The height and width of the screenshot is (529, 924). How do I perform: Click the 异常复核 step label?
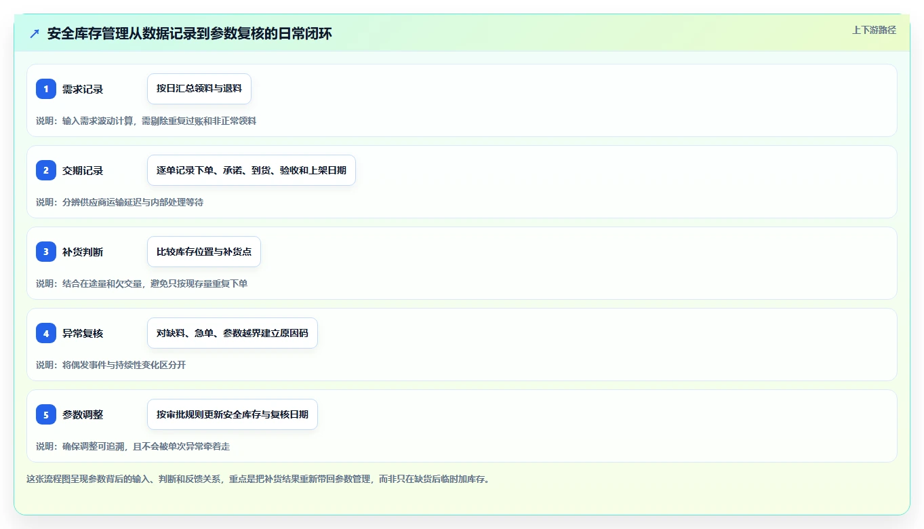point(83,333)
